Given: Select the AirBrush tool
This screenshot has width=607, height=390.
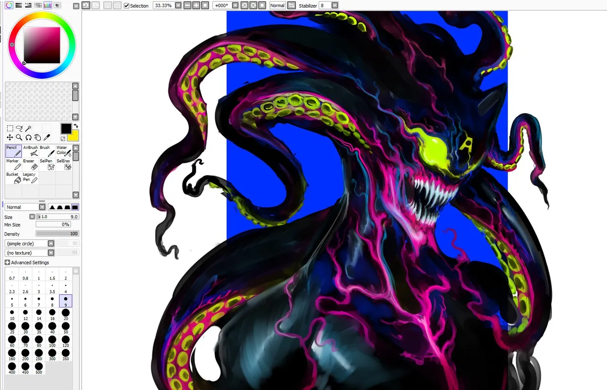Looking at the screenshot, I should tap(30, 151).
